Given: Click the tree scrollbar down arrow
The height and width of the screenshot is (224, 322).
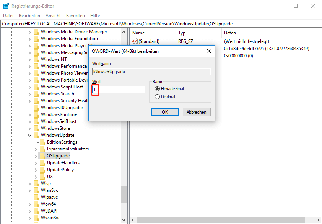Looking at the screenshot, I should point(124,220).
